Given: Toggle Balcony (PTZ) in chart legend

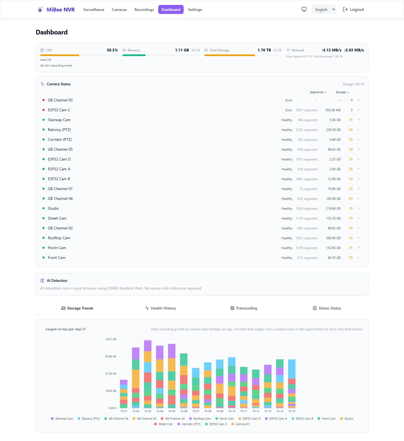Looking at the screenshot, I should tap(89, 419).
